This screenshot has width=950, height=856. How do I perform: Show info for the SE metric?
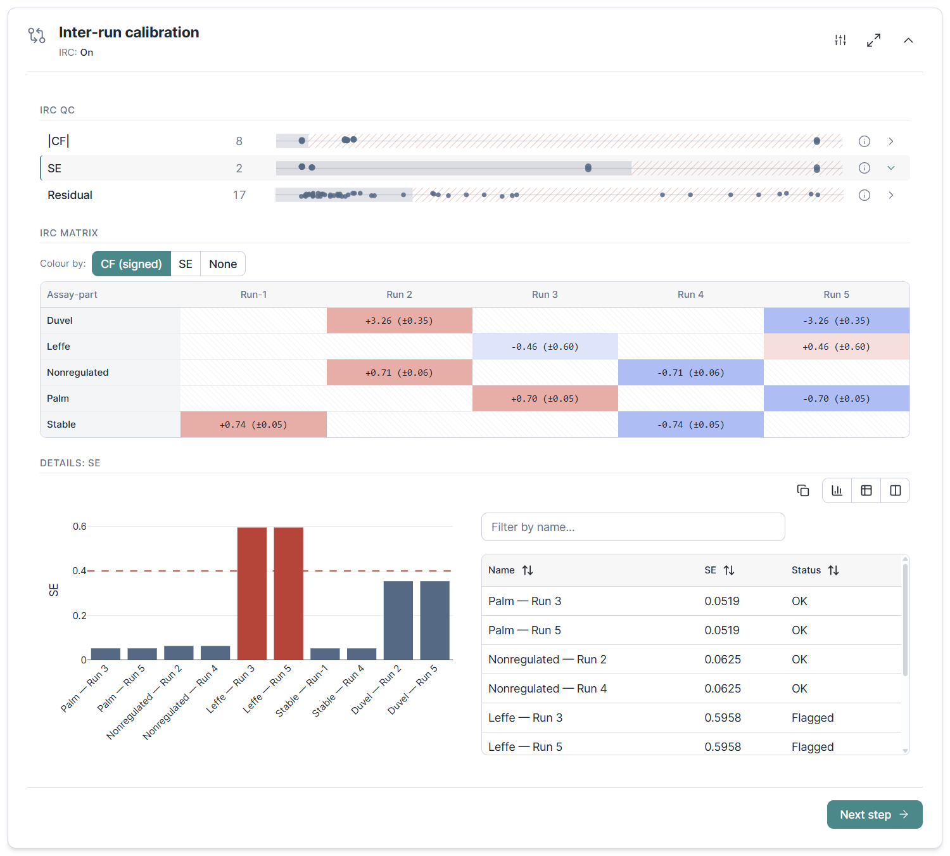coord(864,168)
